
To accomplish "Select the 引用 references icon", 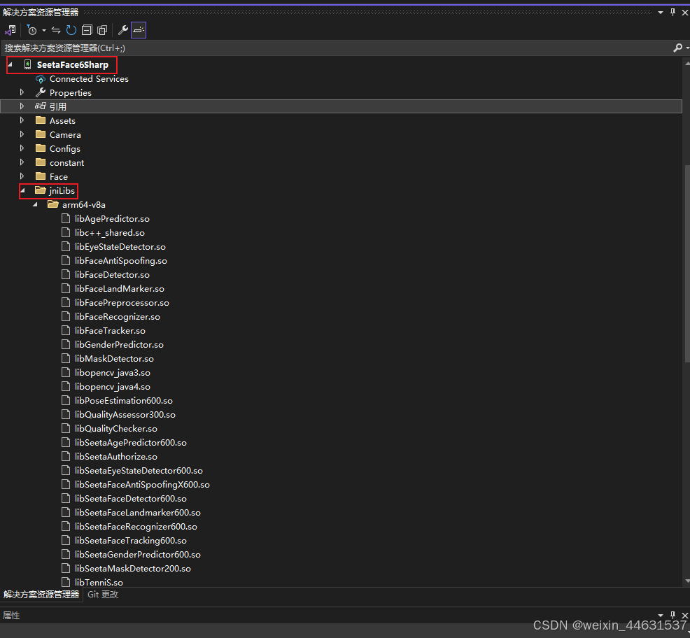I will 41,106.
